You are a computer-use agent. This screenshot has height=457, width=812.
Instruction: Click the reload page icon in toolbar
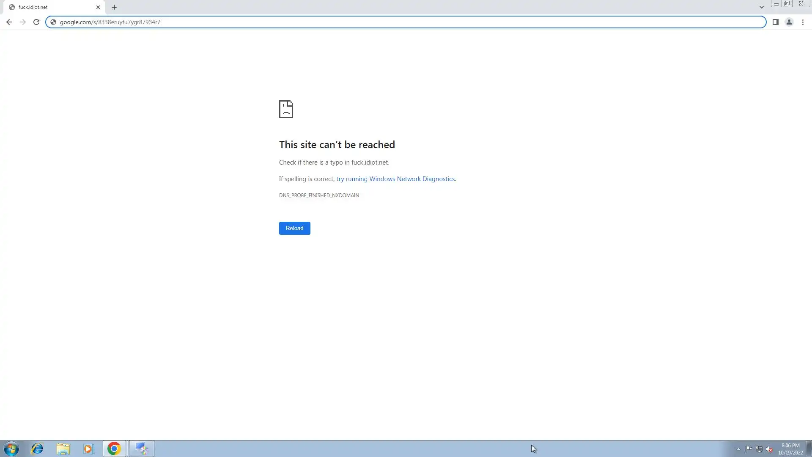click(36, 22)
